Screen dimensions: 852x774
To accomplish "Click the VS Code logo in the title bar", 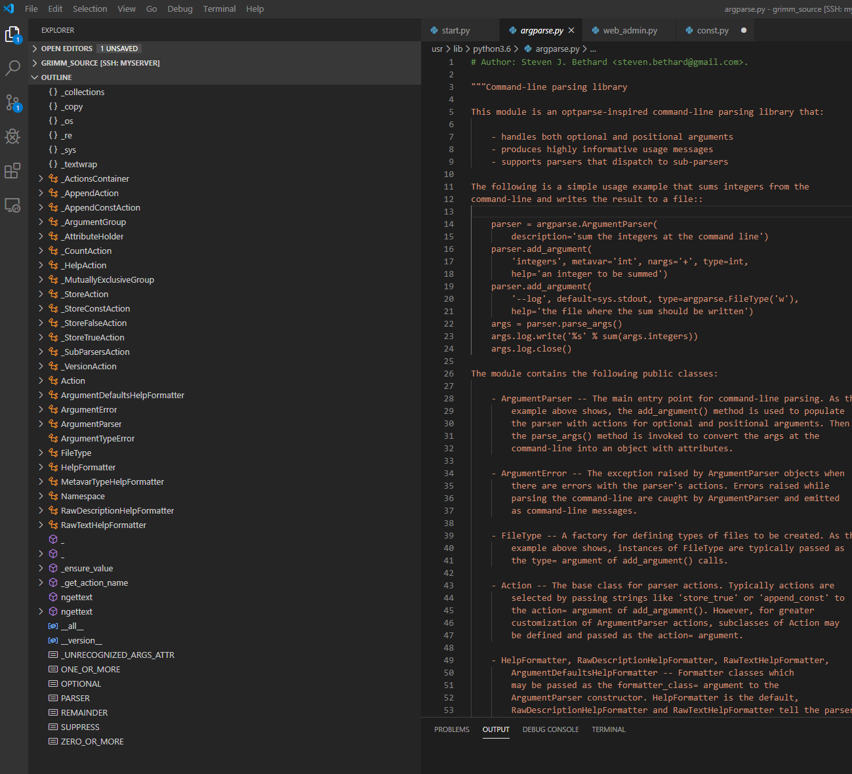I will (x=9, y=9).
